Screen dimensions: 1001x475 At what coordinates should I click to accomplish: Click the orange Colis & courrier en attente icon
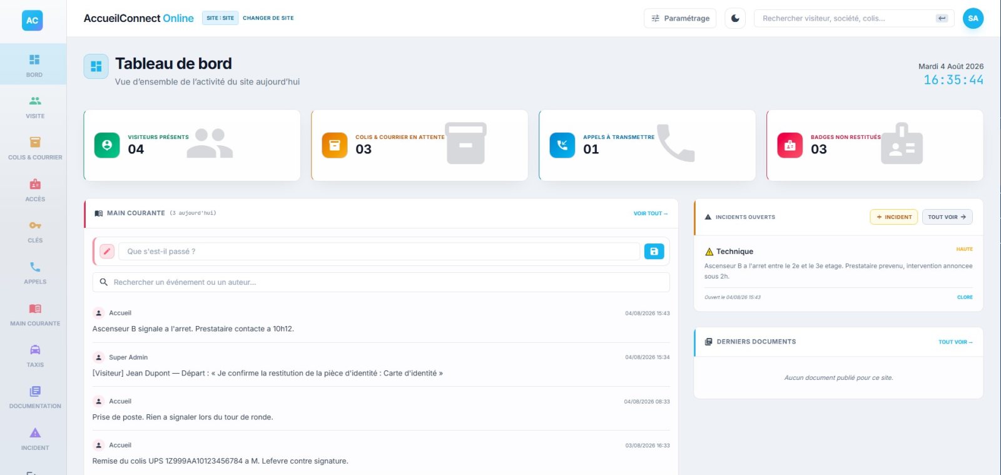point(335,145)
